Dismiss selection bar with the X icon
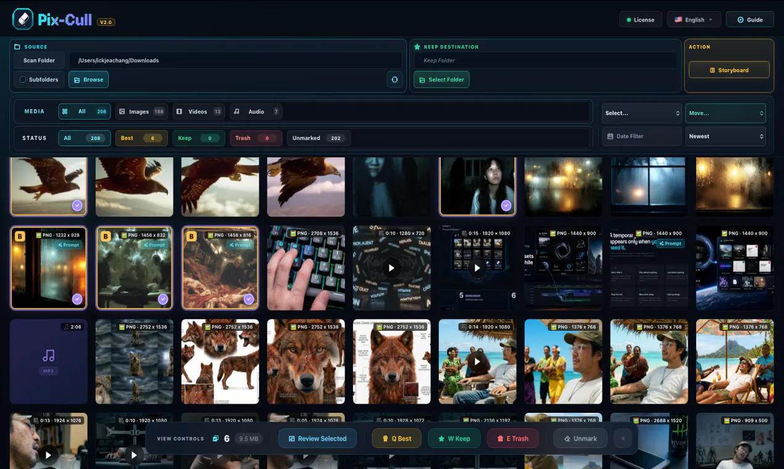This screenshot has height=469, width=784. click(x=623, y=439)
